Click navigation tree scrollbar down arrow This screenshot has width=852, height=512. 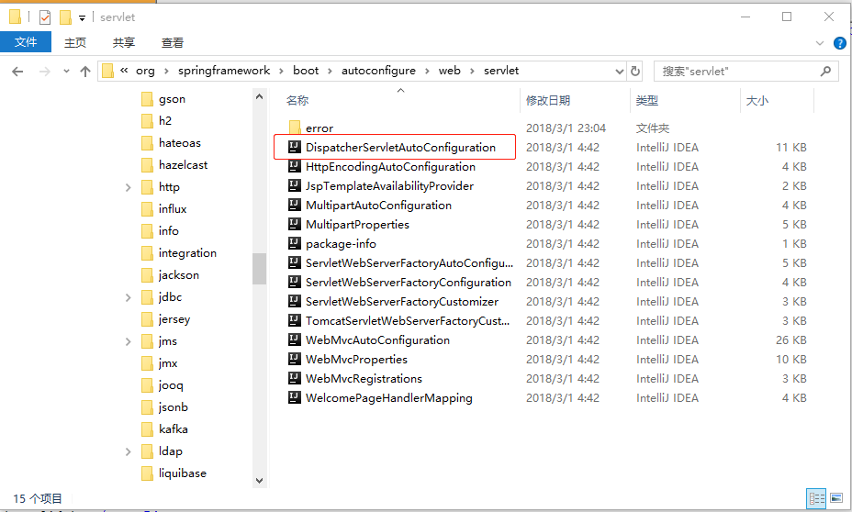[x=259, y=481]
